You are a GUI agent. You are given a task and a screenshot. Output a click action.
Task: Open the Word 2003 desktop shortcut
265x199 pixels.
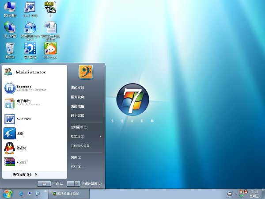point(30,9)
